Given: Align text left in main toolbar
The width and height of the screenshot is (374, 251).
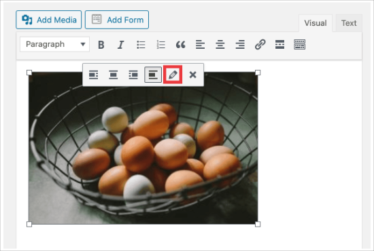Looking at the screenshot, I should [x=201, y=45].
